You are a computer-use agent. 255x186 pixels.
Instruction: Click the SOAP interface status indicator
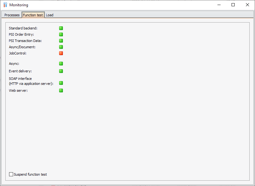point(61,83)
